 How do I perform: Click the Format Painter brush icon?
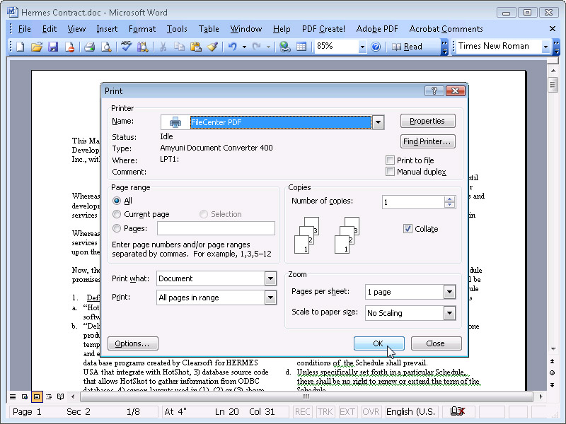coord(212,47)
